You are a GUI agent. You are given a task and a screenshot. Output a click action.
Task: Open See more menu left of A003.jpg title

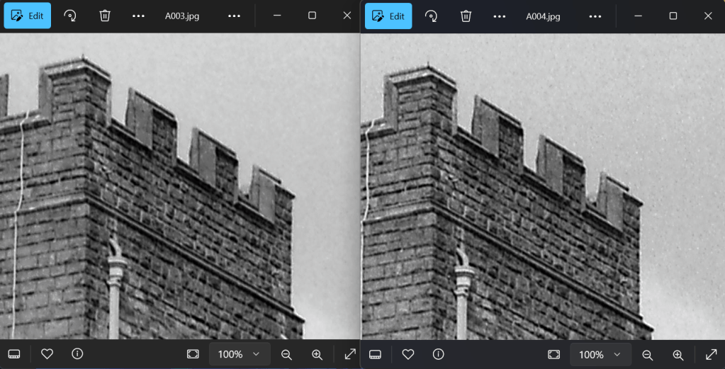pos(139,16)
